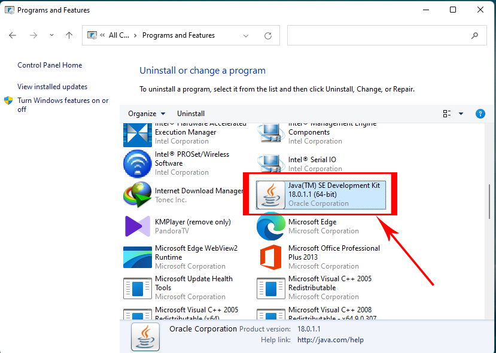
Task: Go up one folder level
Action: [69, 35]
